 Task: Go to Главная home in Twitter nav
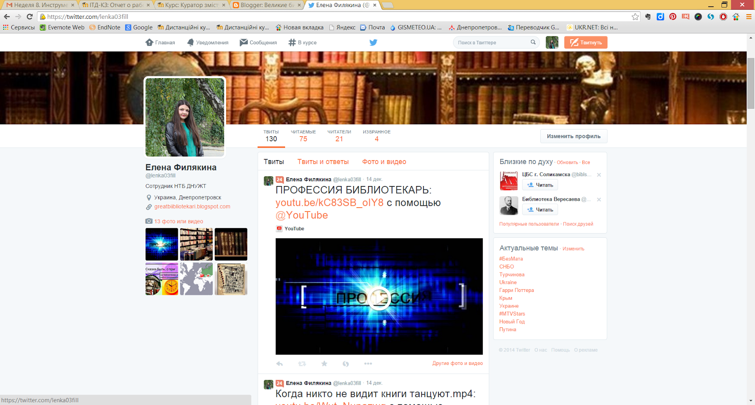pyautogui.click(x=160, y=42)
